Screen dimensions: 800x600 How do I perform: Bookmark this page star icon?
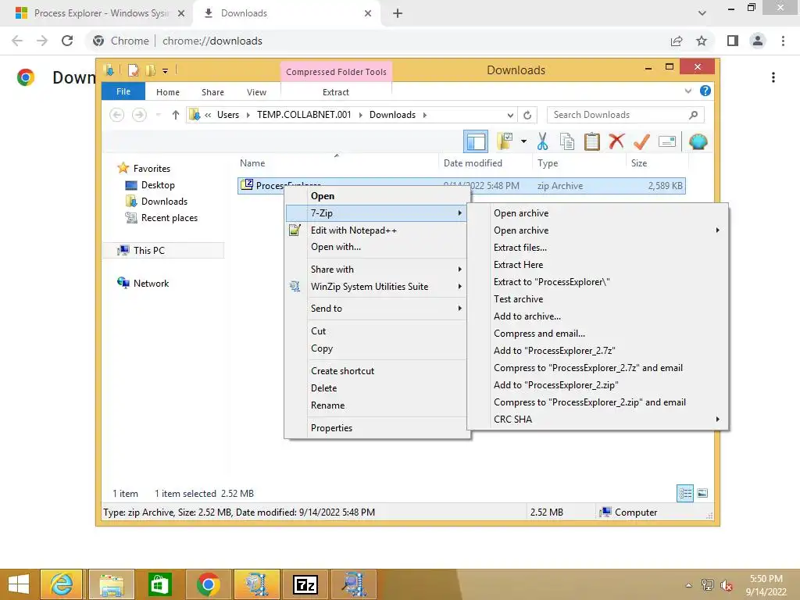pos(702,41)
